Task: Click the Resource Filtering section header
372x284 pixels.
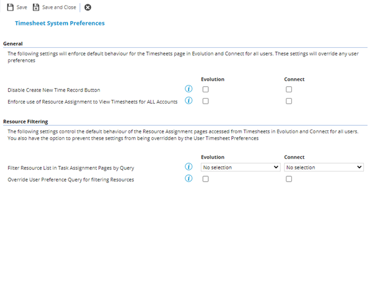Action: 25,122
